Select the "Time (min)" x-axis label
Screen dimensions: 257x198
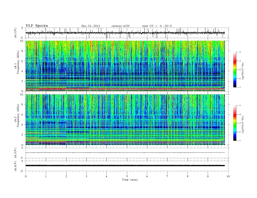pos(130,180)
